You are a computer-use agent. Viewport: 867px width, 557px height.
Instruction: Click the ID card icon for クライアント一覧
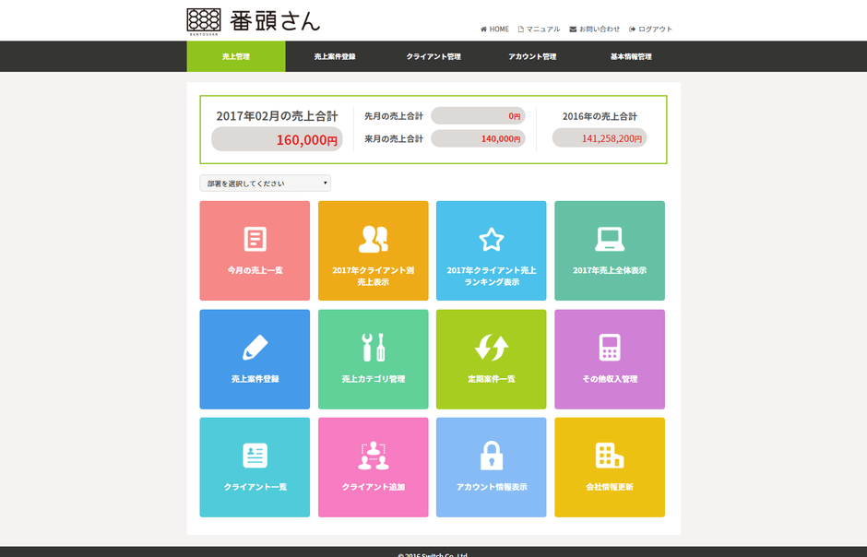click(x=255, y=456)
